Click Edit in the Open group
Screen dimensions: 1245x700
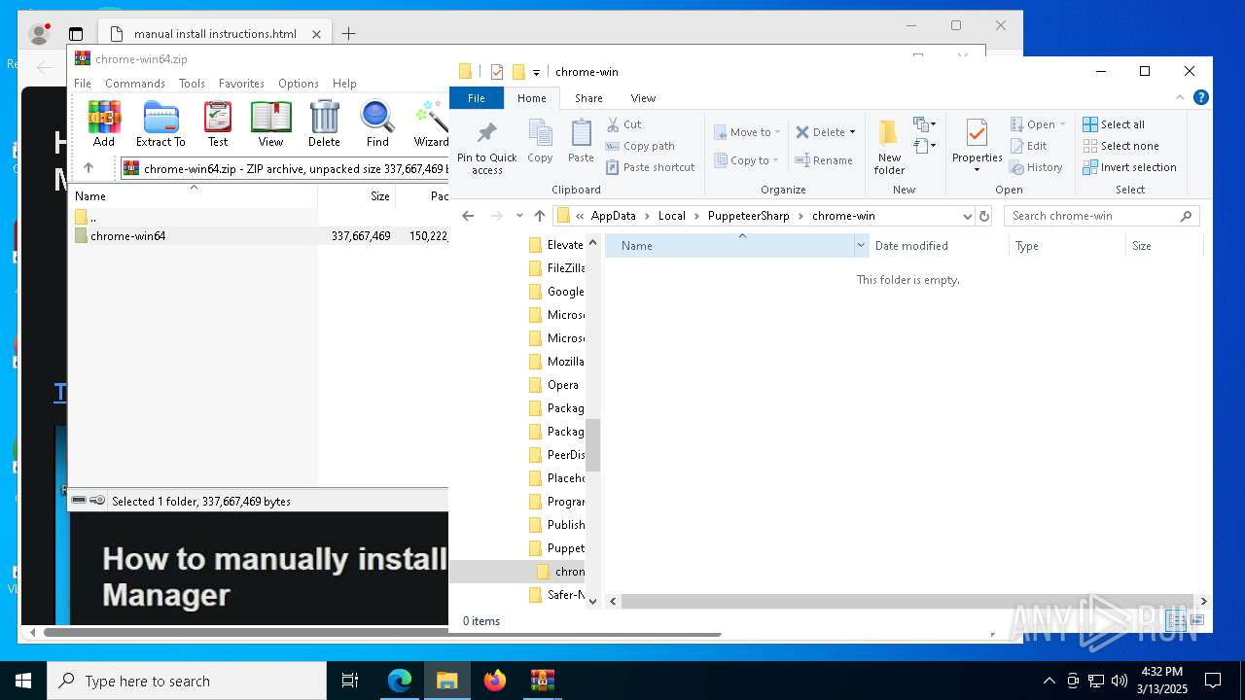1028,146
